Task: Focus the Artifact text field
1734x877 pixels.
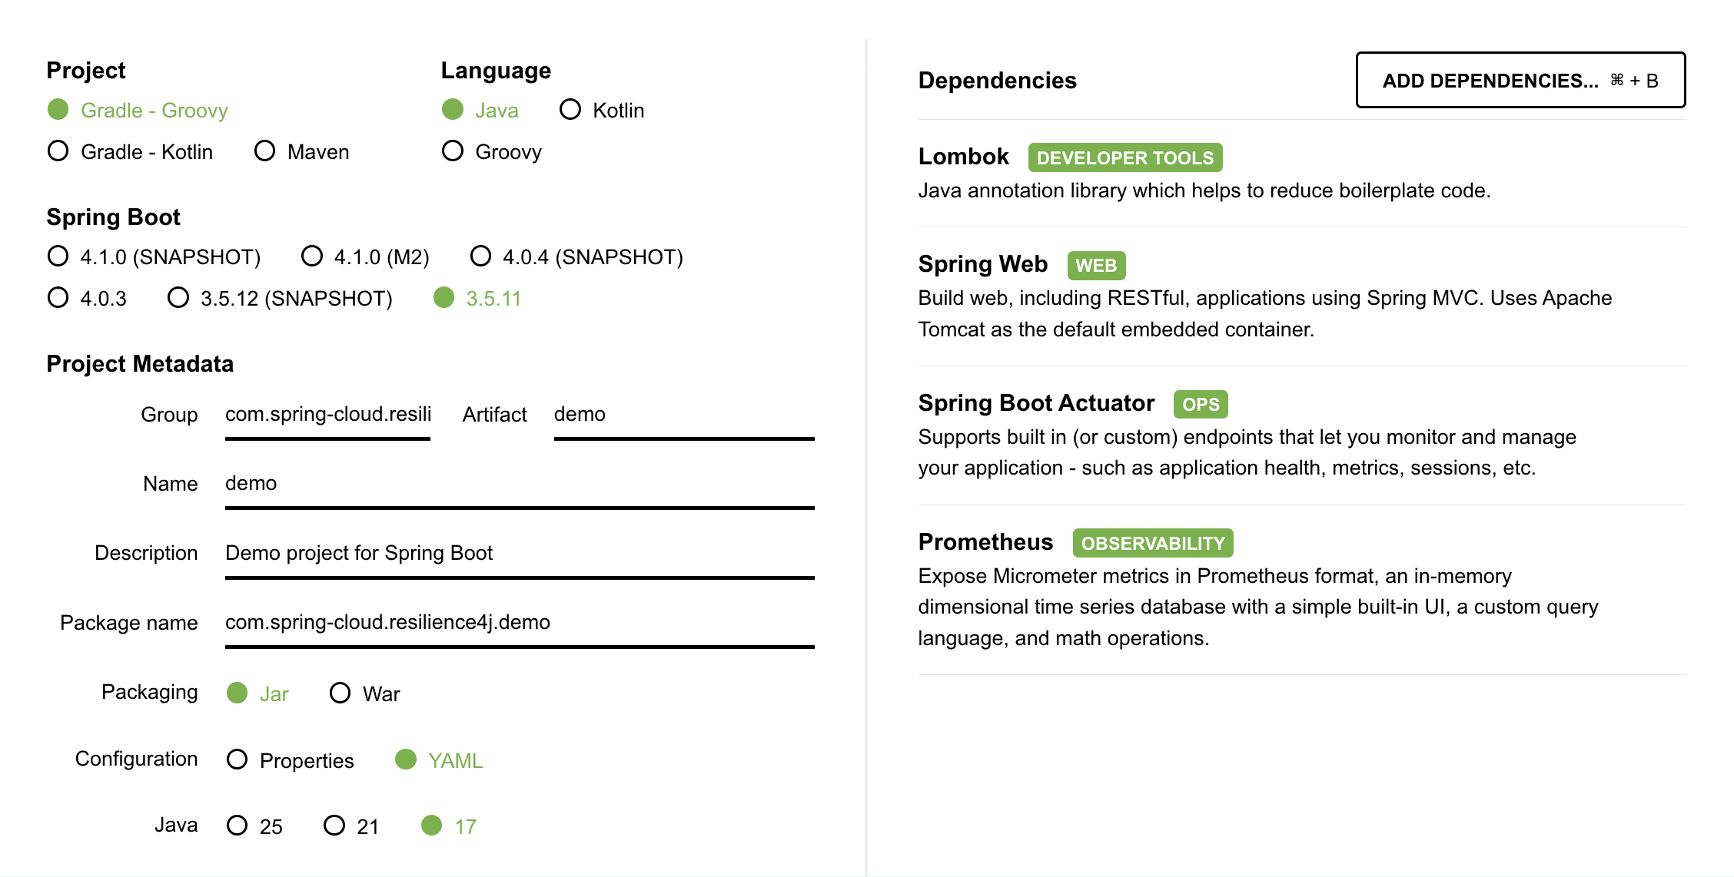Action: pos(683,415)
